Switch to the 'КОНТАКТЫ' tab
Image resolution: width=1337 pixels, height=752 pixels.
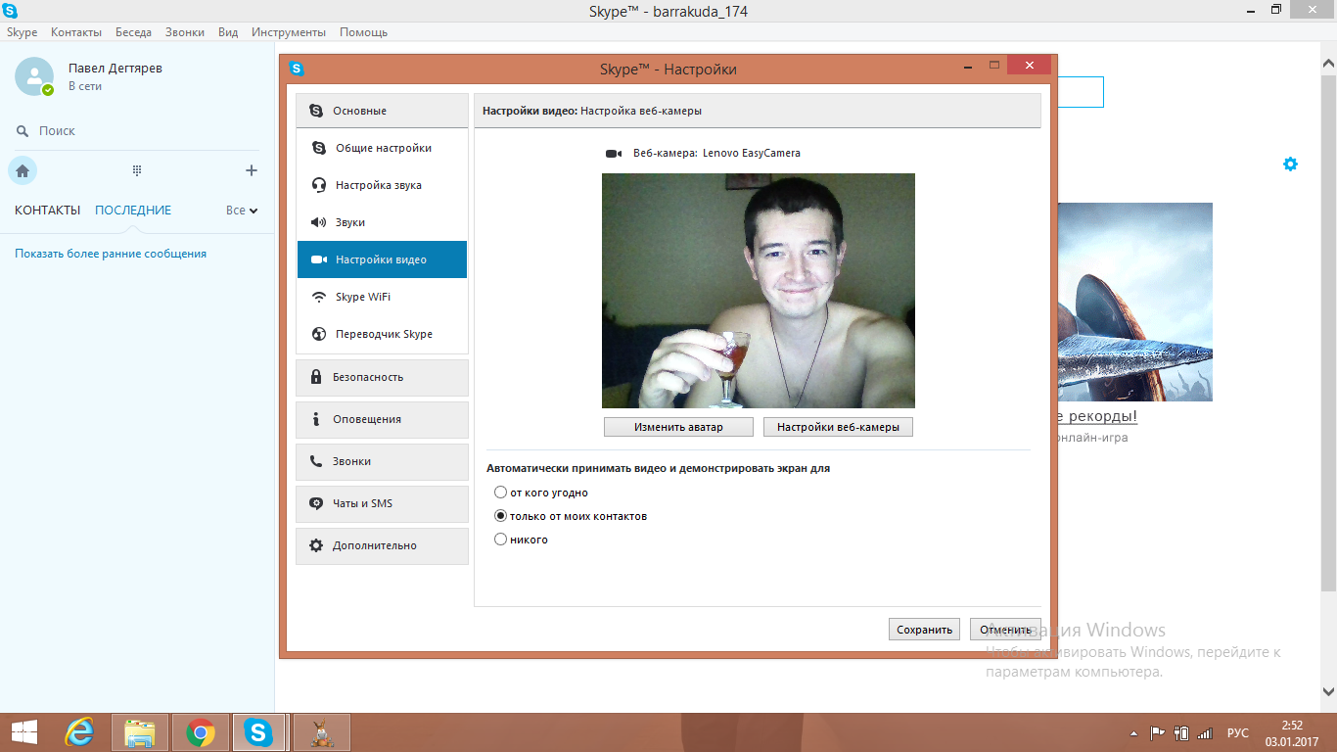(48, 211)
